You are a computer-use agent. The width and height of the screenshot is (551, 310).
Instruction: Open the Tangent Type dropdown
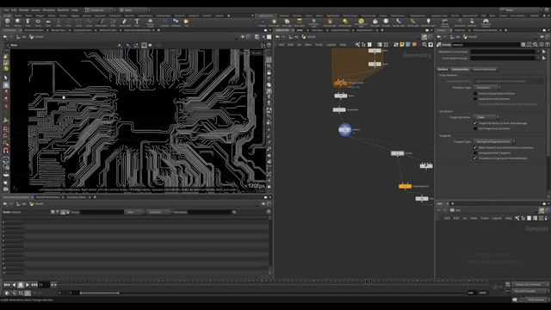pyautogui.click(x=494, y=141)
